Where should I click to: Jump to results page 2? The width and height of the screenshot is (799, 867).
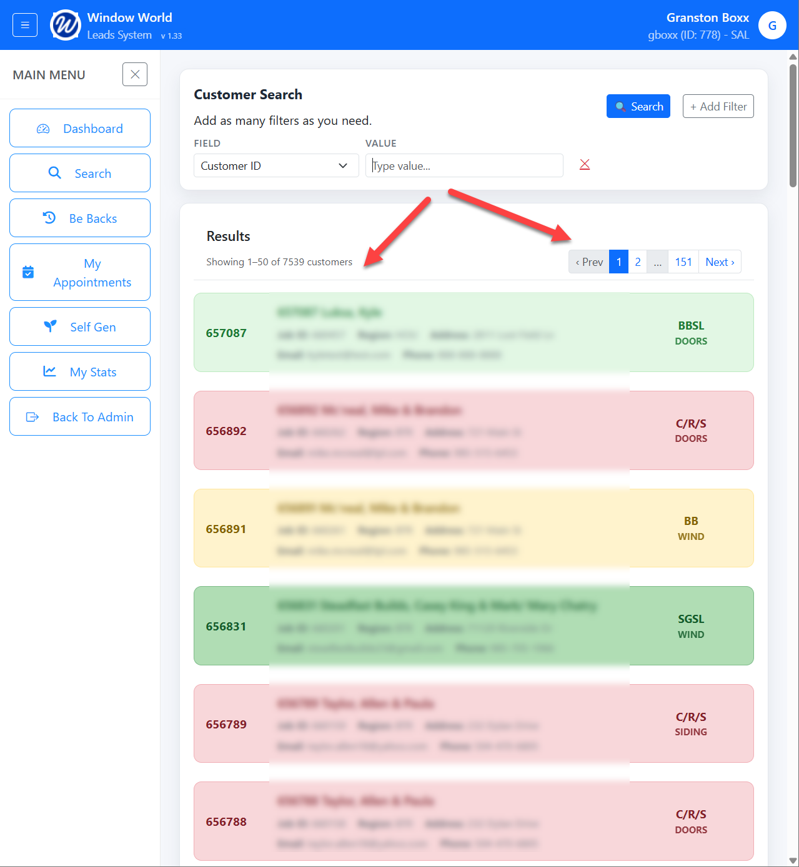(638, 262)
